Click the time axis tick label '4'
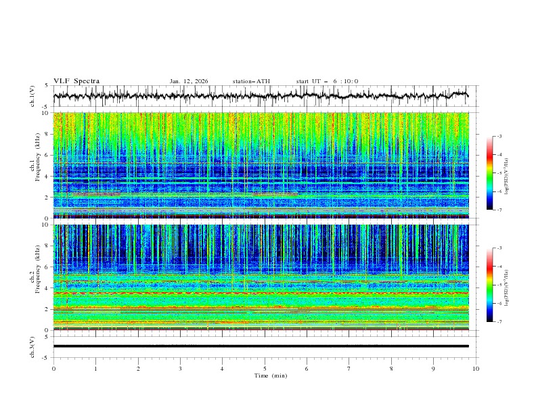 click(x=223, y=369)
